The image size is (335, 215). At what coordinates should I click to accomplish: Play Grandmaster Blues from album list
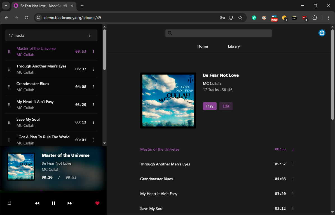tap(156, 179)
